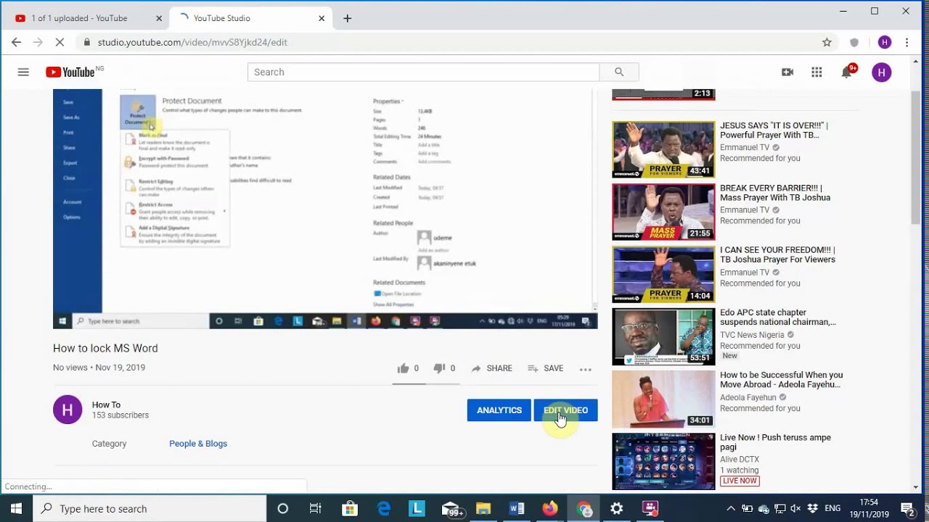Open Task View on the taskbar
Screen dimensions: 929x522
315,508
